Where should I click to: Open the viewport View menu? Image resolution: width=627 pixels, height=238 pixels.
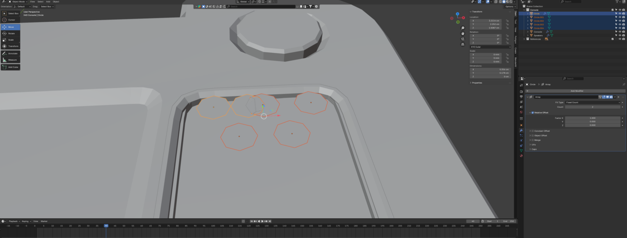(33, 1)
